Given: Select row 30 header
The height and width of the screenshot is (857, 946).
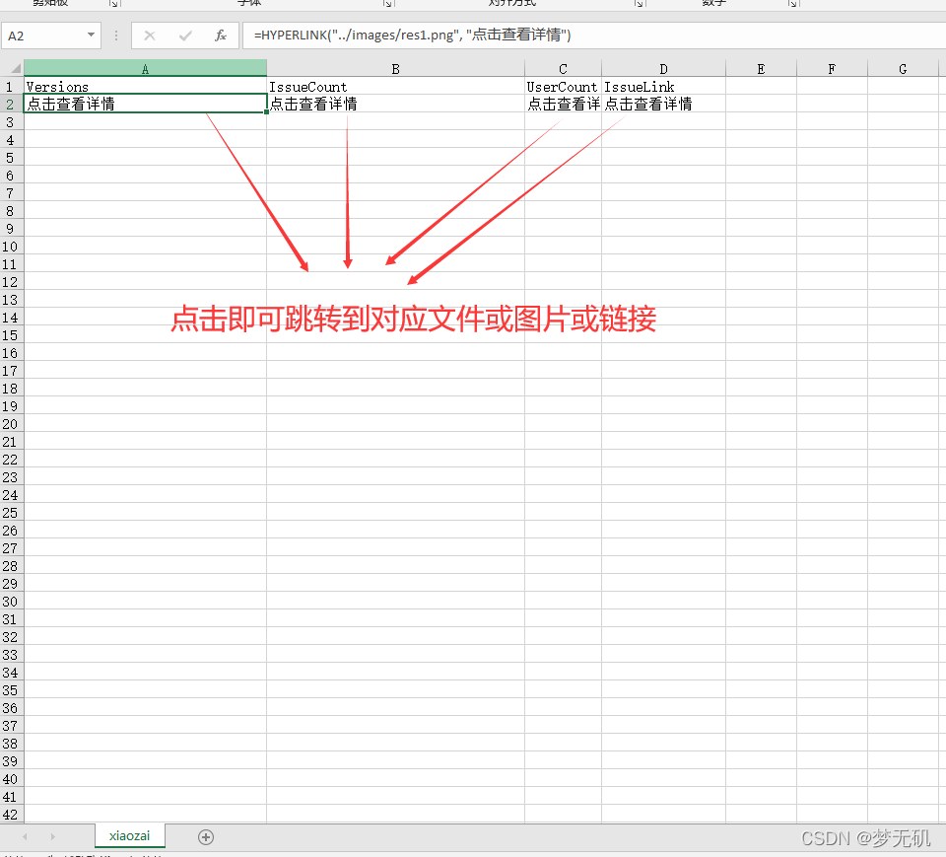Looking at the screenshot, I should click(10, 602).
